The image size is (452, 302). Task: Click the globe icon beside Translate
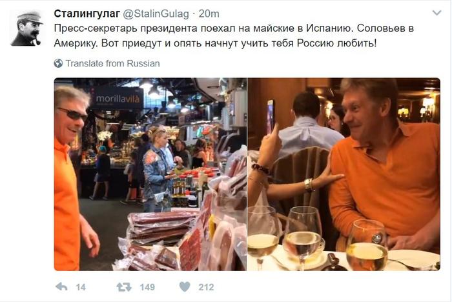58,63
